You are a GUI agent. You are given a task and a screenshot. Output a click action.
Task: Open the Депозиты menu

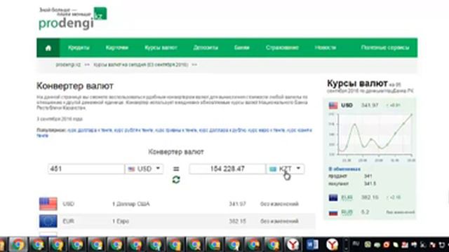[206, 48]
